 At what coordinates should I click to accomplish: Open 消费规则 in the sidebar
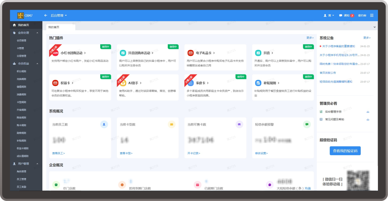[x=21, y=94]
